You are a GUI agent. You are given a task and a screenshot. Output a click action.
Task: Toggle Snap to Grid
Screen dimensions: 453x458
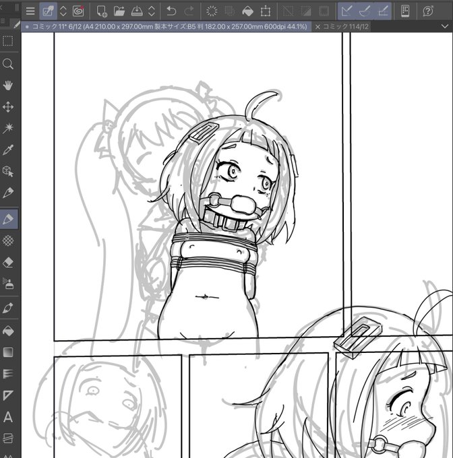383,11
